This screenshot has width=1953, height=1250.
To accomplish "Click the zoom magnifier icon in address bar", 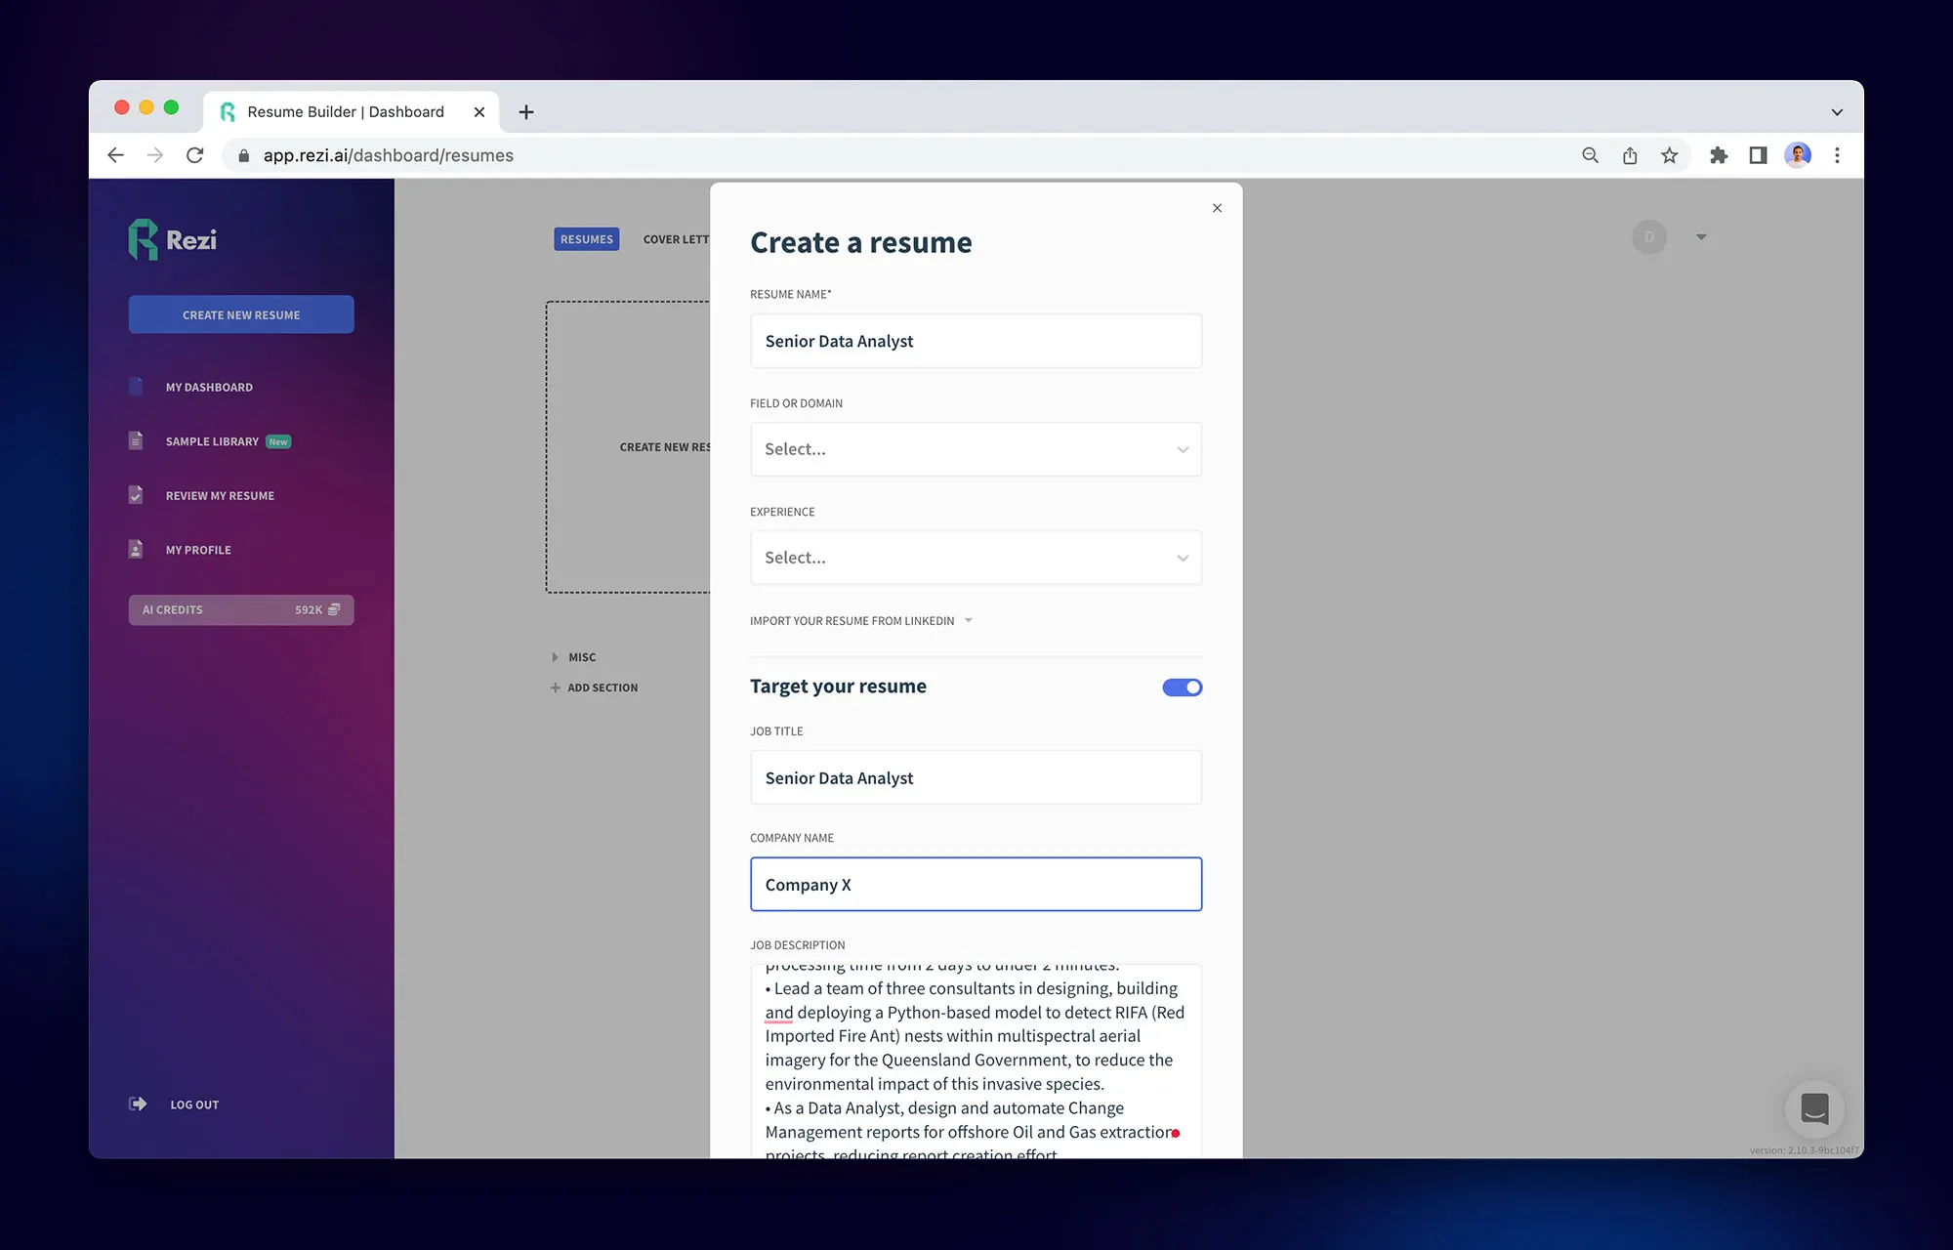I will [x=1591, y=155].
